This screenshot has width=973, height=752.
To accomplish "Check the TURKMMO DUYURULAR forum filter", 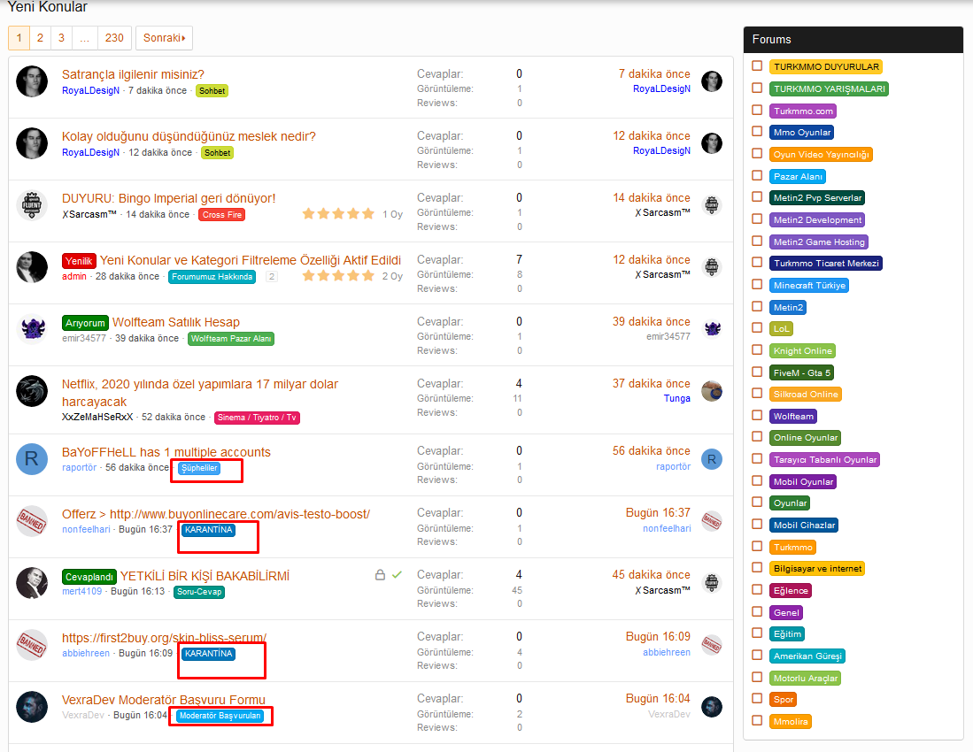I will pos(757,65).
